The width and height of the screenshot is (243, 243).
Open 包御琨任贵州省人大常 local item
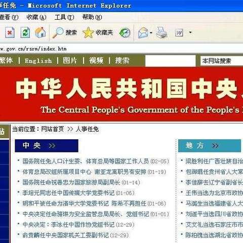point(214,172)
